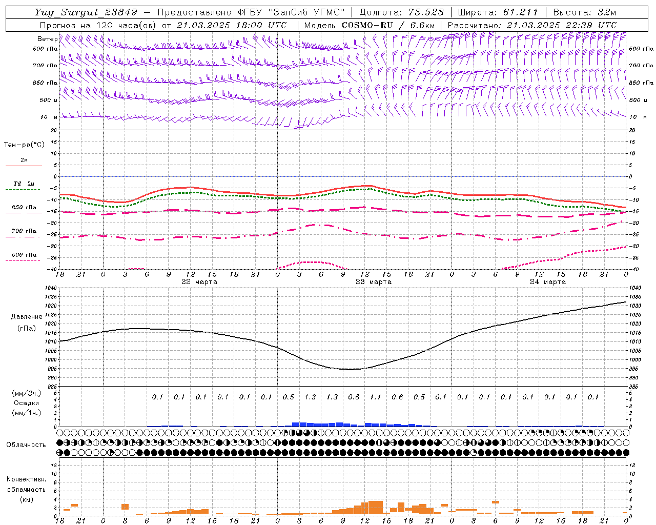Select the Модель COSMO-RU / 6.6км text

pos(370,25)
